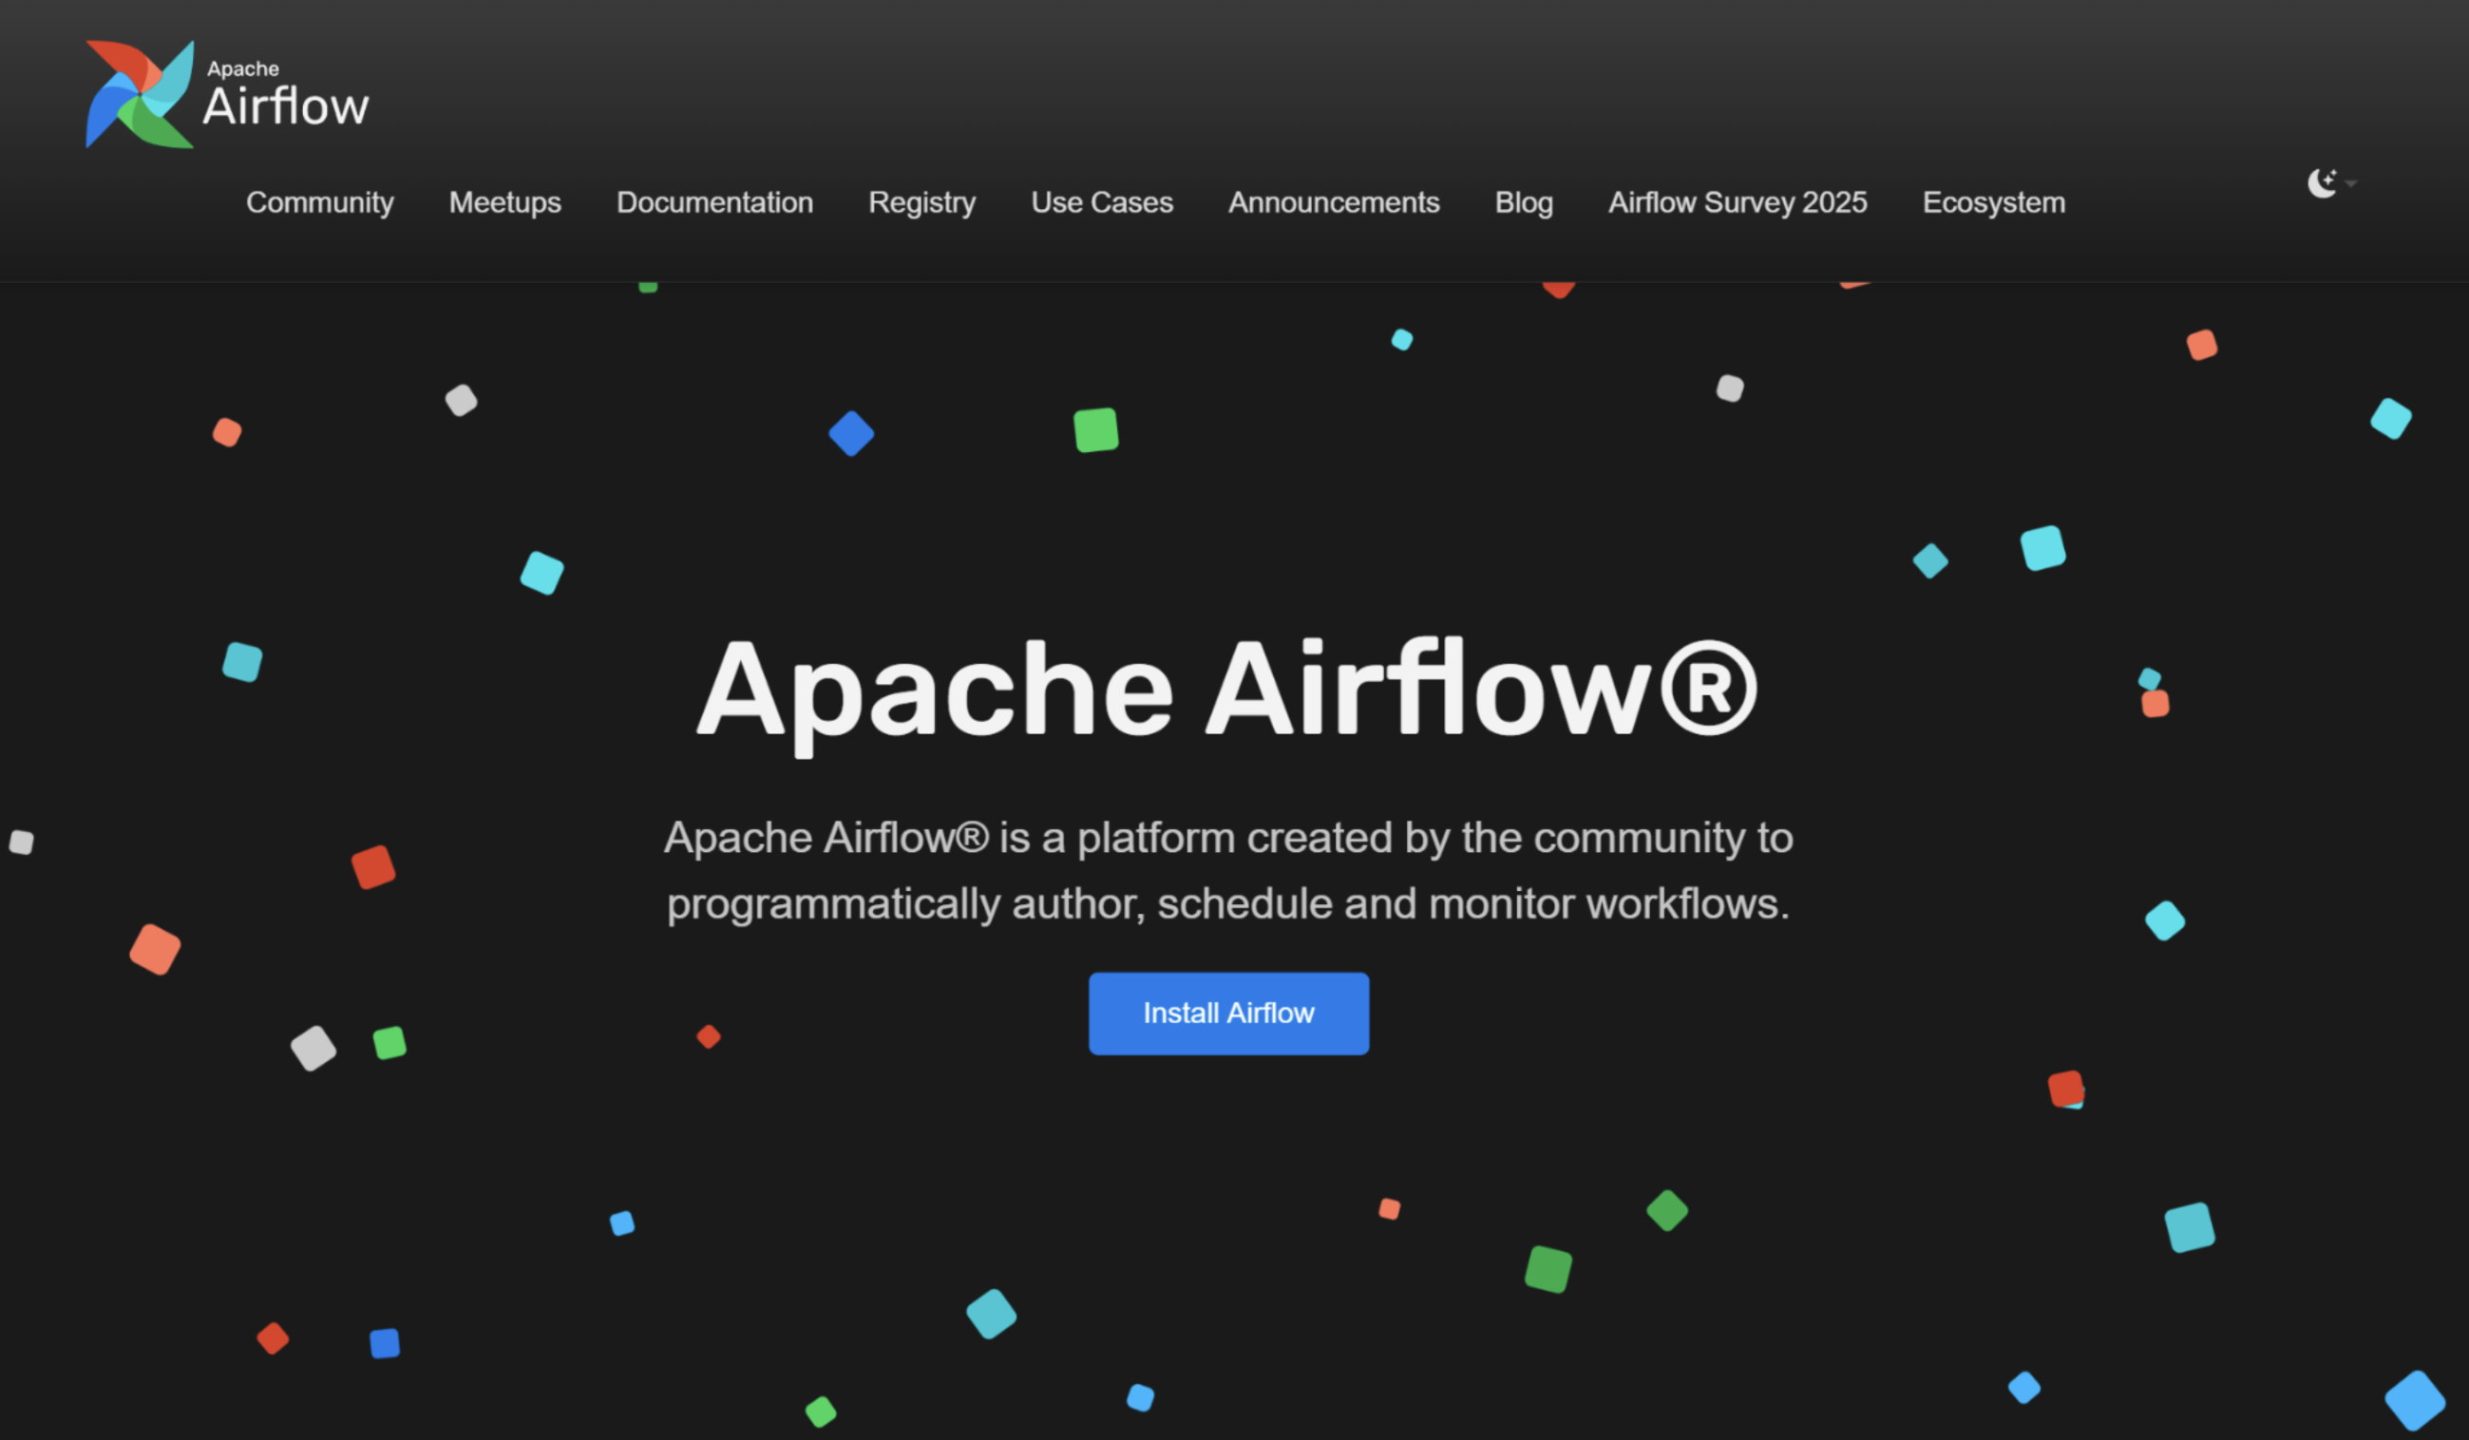This screenshot has height=1440, width=2469.
Task: Open the Documentation link
Action: pyautogui.click(x=714, y=201)
